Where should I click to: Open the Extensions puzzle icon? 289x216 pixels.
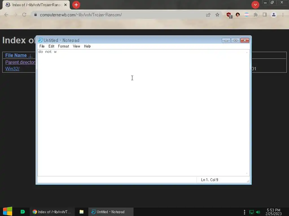(256, 15)
